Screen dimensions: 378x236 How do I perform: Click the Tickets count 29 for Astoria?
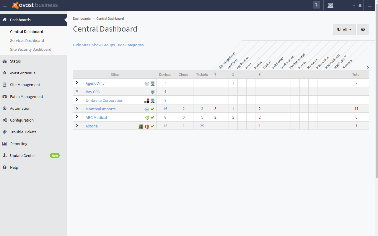[202, 126]
